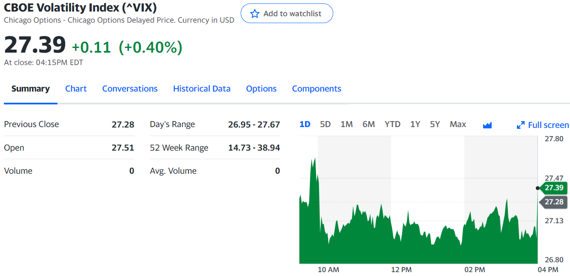Viewport: 570px width, 276px height.
Task: Switch chart to 1M range
Action: tap(346, 124)
